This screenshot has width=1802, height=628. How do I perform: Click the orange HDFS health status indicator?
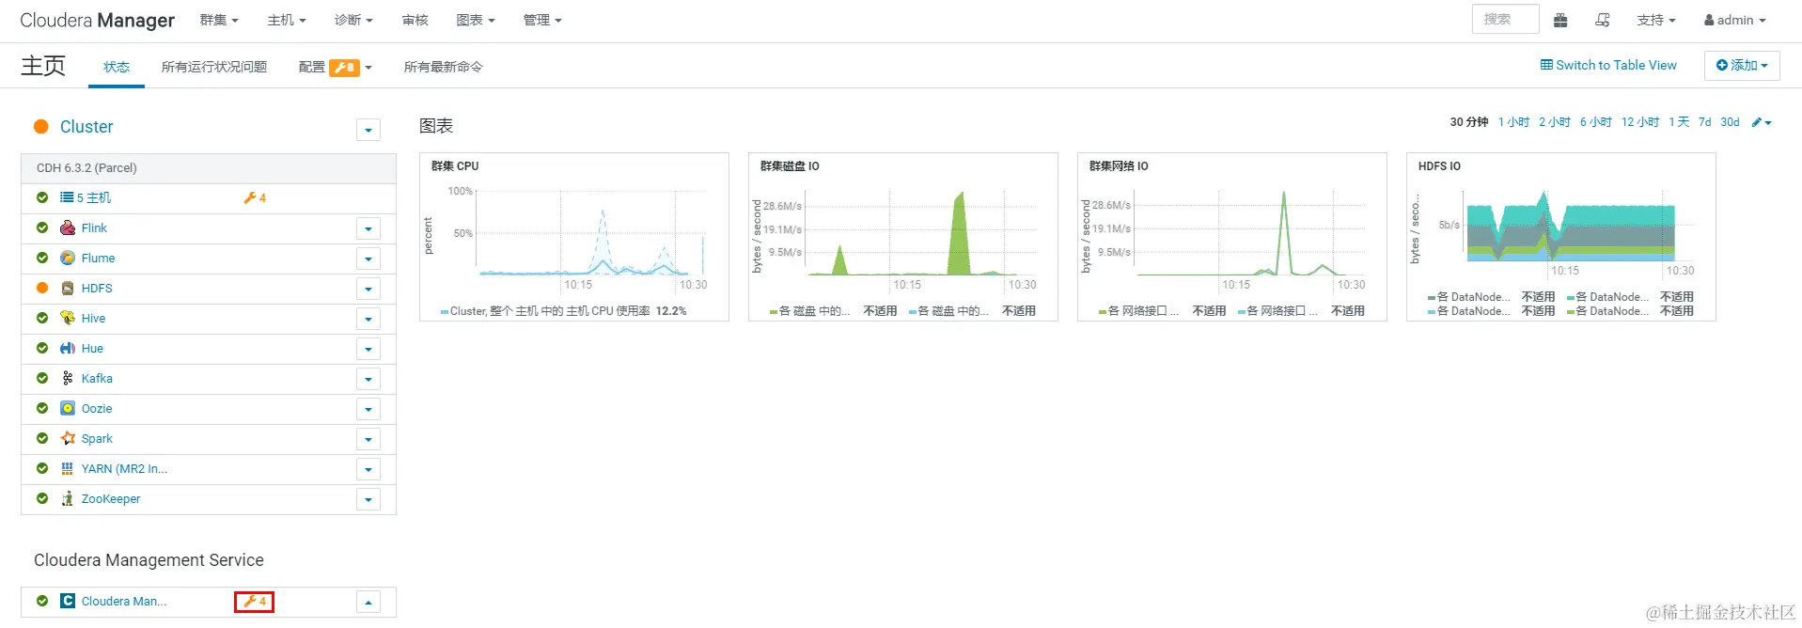point(42,288)
